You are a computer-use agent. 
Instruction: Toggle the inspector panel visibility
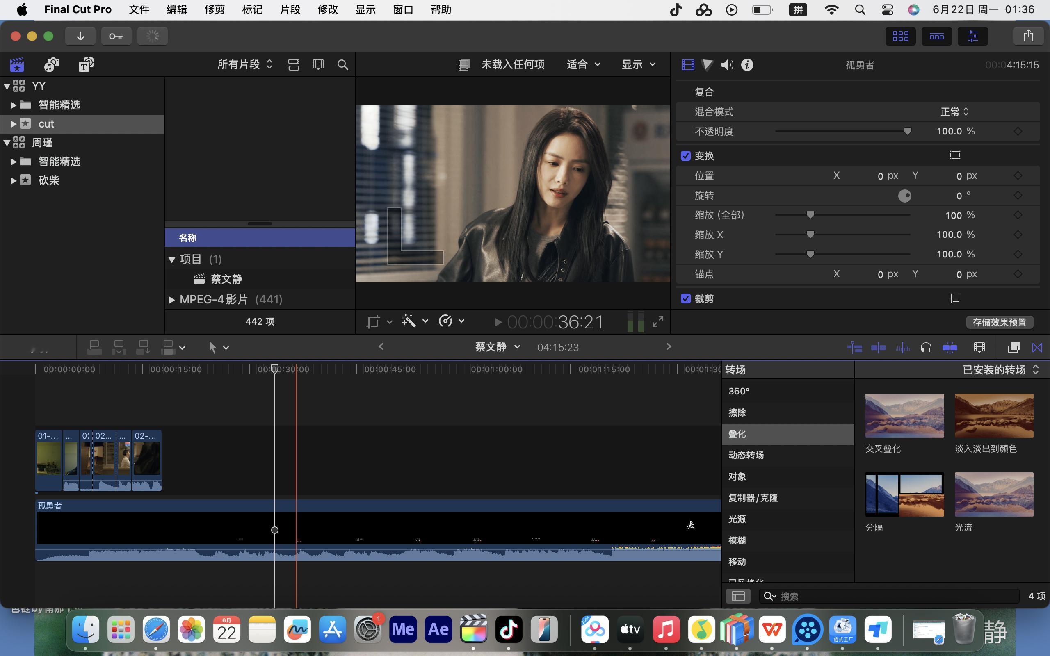click(973, 36)
